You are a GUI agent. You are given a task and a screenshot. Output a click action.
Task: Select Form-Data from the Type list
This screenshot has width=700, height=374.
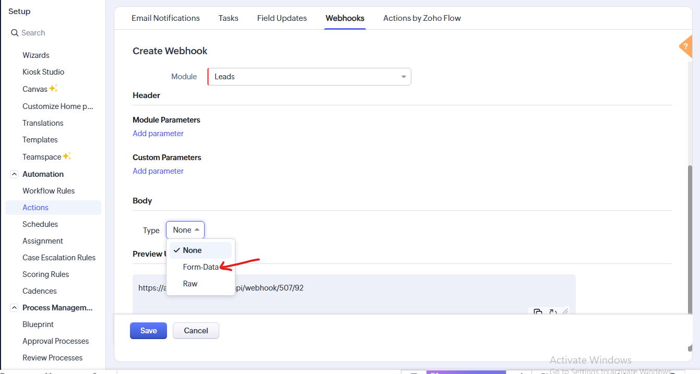click(x=200, y=267)
